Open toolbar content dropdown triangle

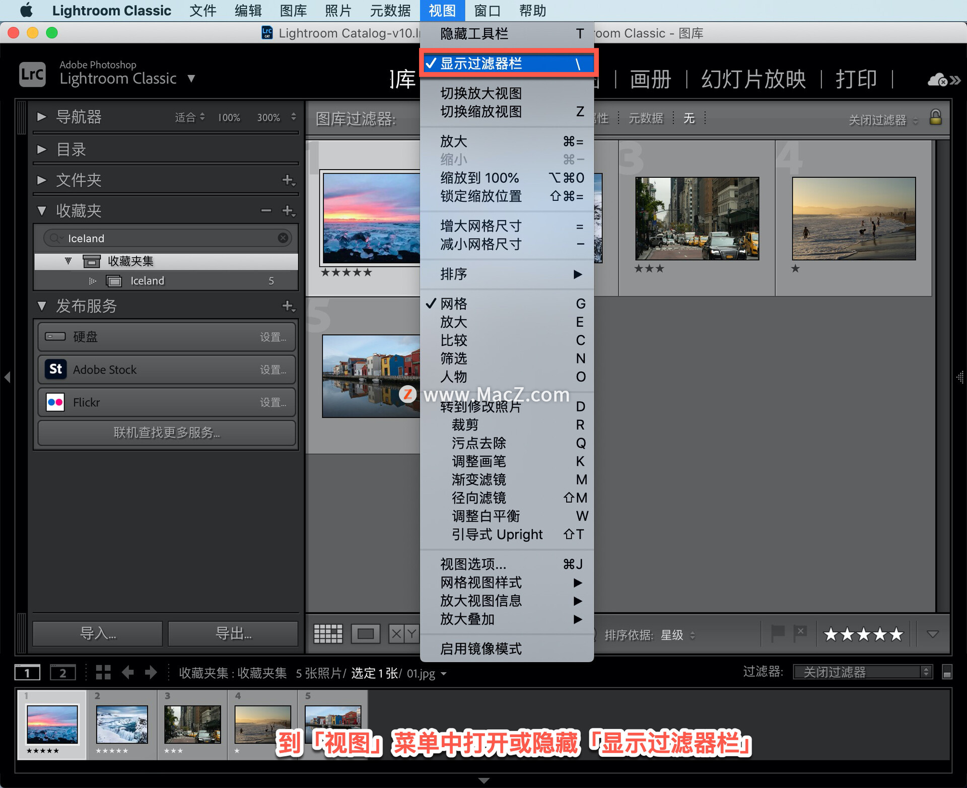point(933,634)
